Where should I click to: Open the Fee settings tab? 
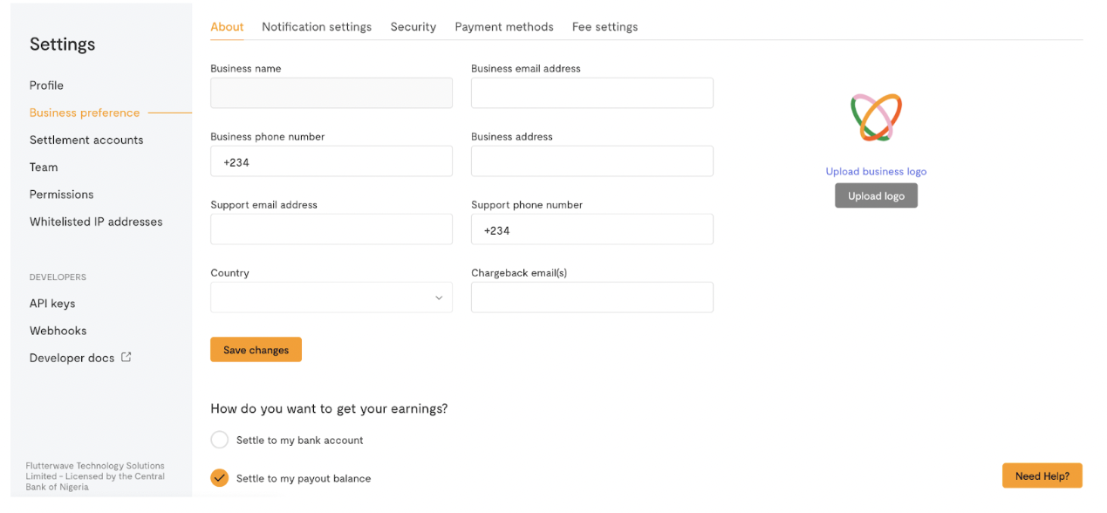605,27
